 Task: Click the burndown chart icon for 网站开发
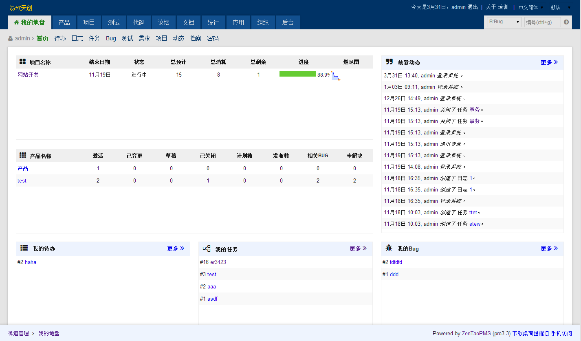[335, 75]
